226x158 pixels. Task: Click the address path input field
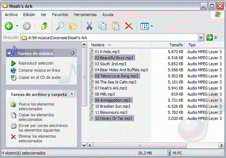pyautogui.click(x=109, y=37)
